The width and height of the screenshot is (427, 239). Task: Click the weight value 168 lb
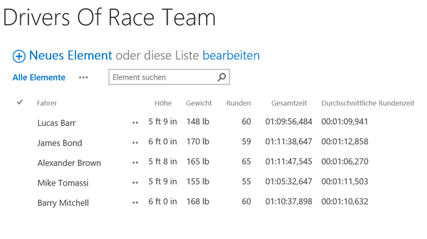pyautogui.click(x=198, y=201)
